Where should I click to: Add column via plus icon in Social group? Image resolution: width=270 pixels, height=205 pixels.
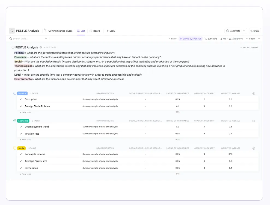pyautogui.click(x=254, y=148)
